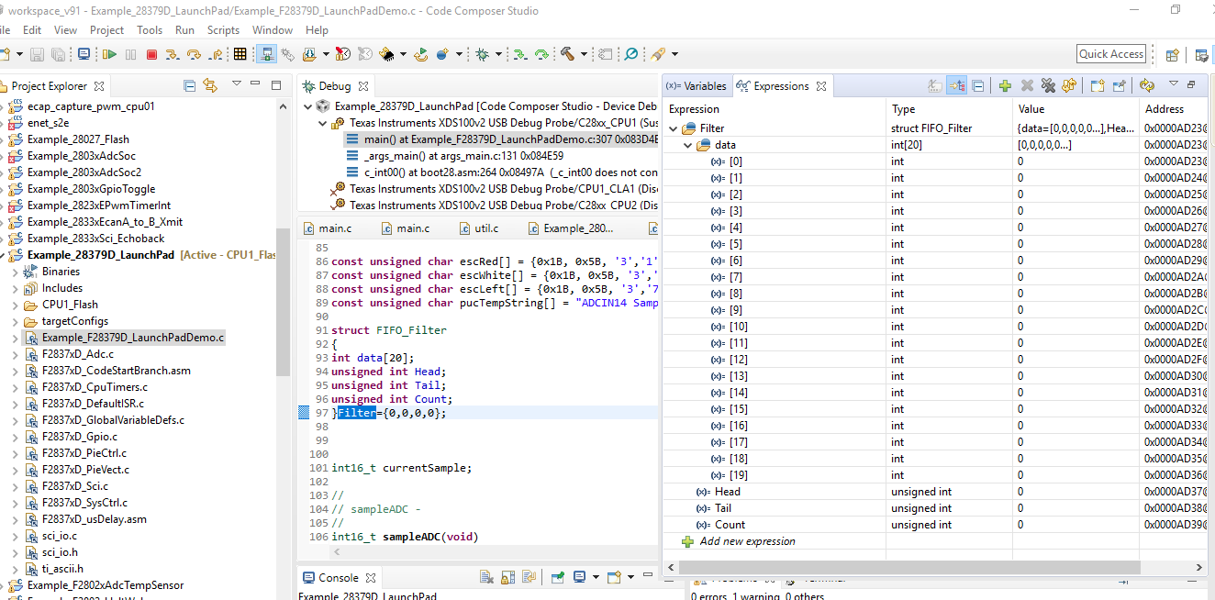Click Remove All Expressions double-X icon
This screenshot has width=1215, height=600.
(1048, 85)
